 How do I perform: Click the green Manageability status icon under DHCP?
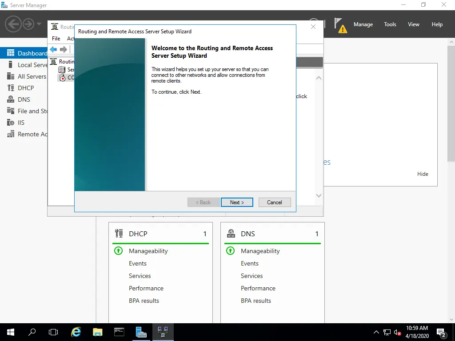point(118,251)
